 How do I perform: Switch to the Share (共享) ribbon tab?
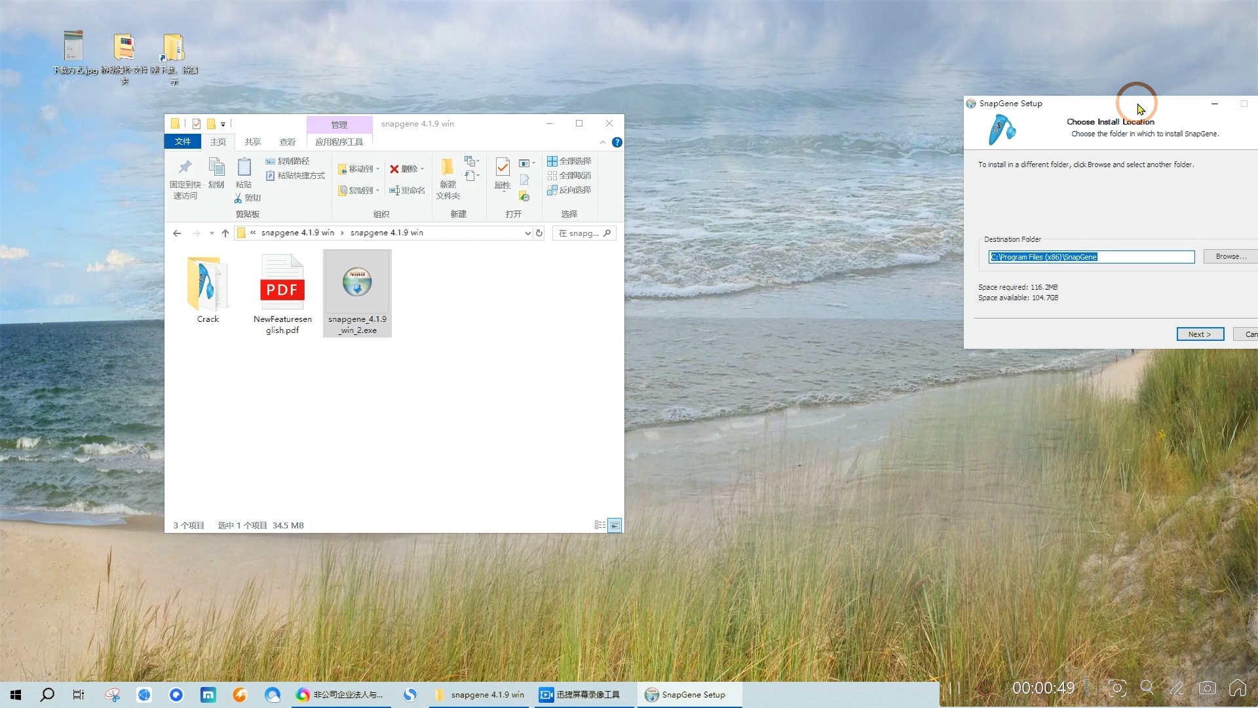[253, 142]
